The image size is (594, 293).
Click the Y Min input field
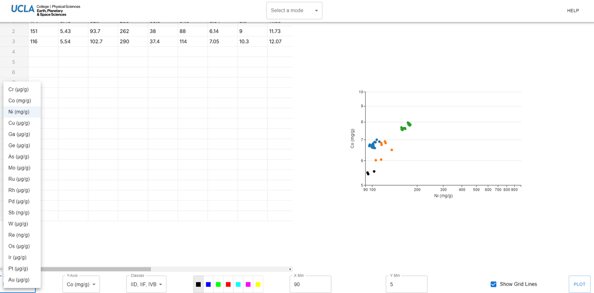[x=406, y=284]
